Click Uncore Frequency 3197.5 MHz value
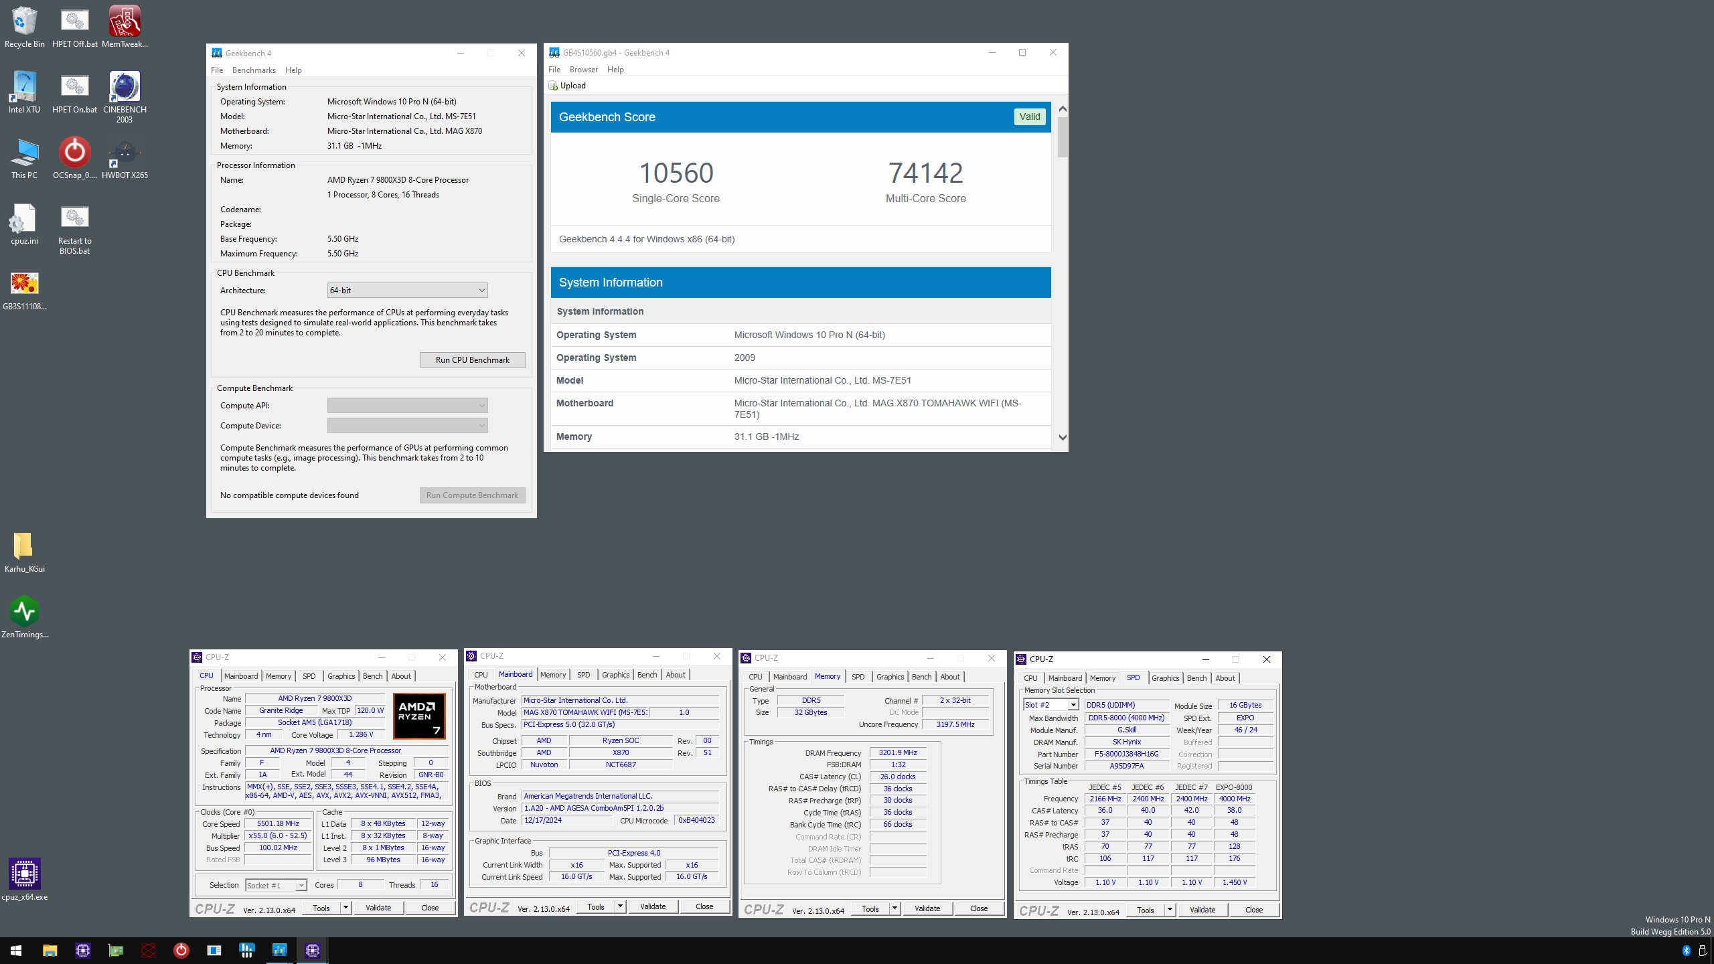The image size is (1714, 964). (x=955, y=724)
